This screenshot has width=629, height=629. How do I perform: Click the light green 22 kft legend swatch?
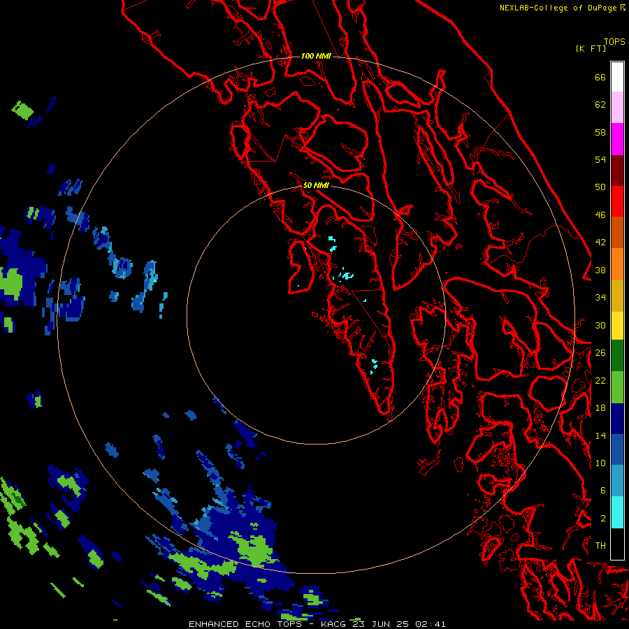click(617, 387)
